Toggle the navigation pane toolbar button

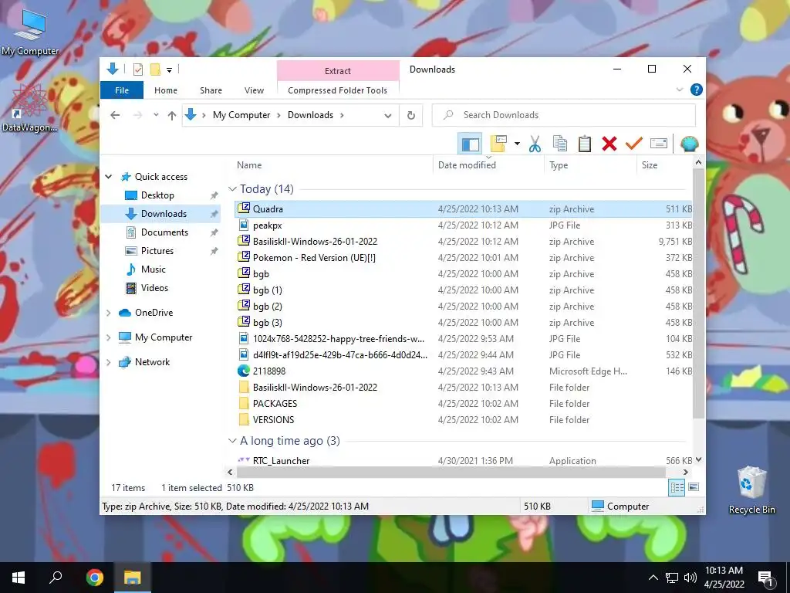pos(470,144)
